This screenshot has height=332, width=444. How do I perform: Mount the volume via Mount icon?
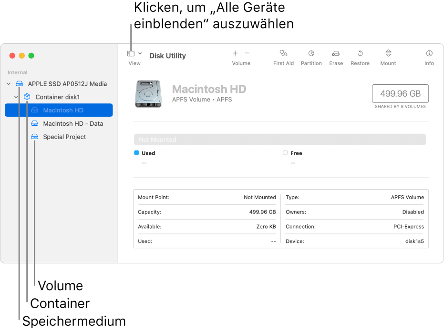pos(388,53)
